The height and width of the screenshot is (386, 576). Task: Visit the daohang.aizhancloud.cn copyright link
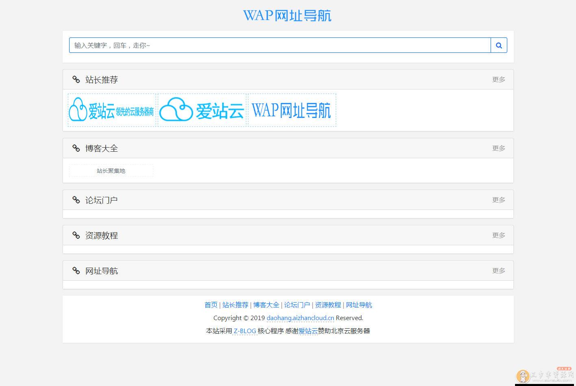pyautogui.click(x=300, y=318)
